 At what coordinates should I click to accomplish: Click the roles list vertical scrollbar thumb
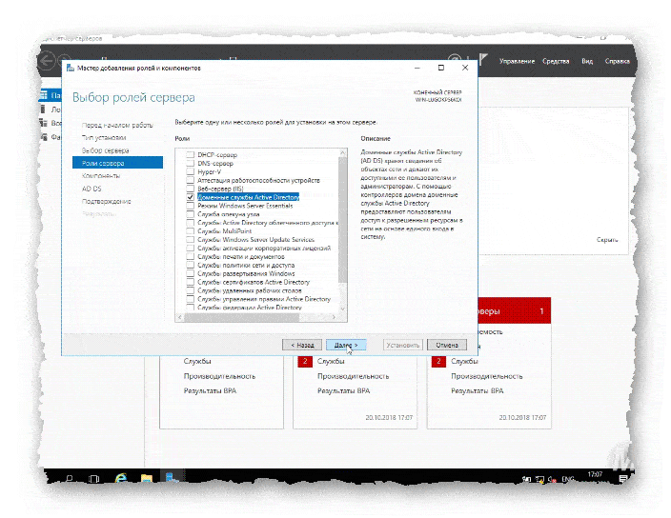click(x=342, y=220)
